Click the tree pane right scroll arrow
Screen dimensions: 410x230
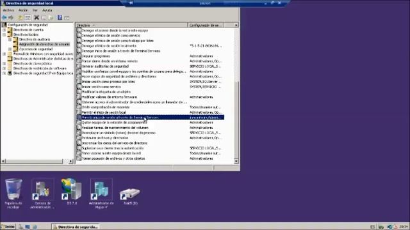click(70, 161)
